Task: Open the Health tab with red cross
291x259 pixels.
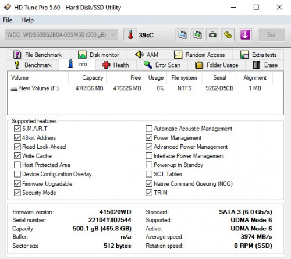Action: coord(116,65)
